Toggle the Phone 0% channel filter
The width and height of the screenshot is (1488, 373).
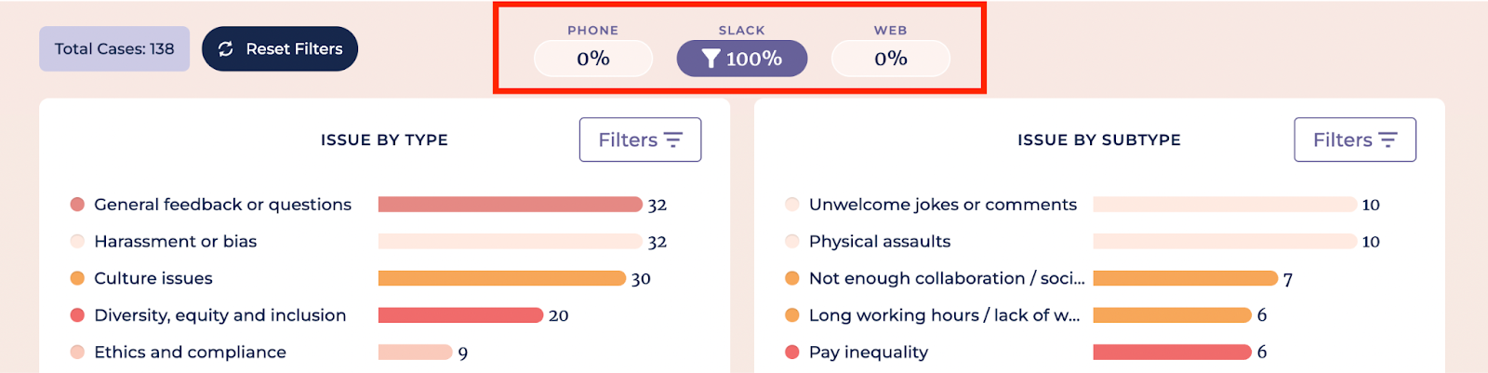point(593,59)
